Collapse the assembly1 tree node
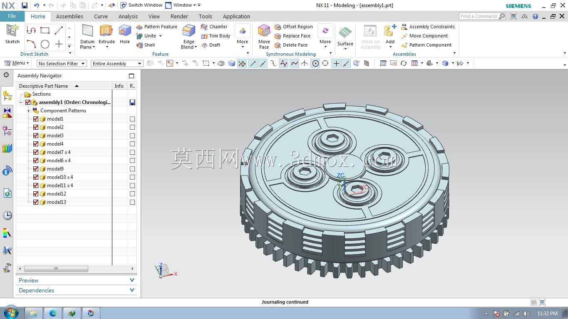568x319 pixels. (x=20, y=102)
